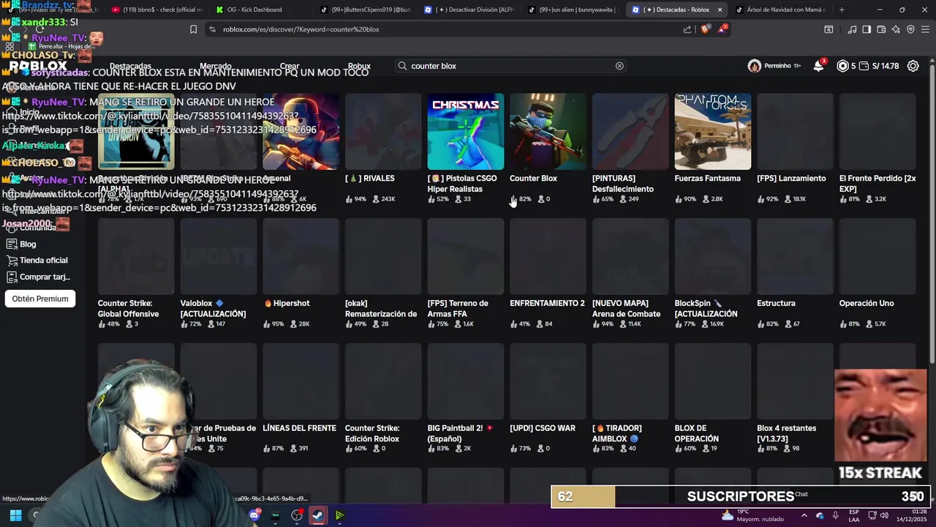Switch to Árbol de Navidad TikTok tab
This screenshot has height=527, width=936.
point(780,10)
